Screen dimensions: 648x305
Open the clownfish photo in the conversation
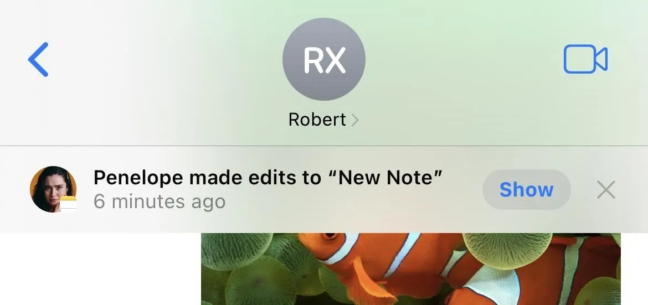tap(411, 269)
